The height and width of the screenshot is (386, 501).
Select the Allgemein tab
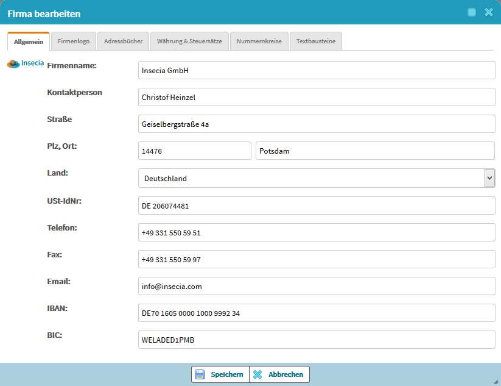tap(29, 41)
